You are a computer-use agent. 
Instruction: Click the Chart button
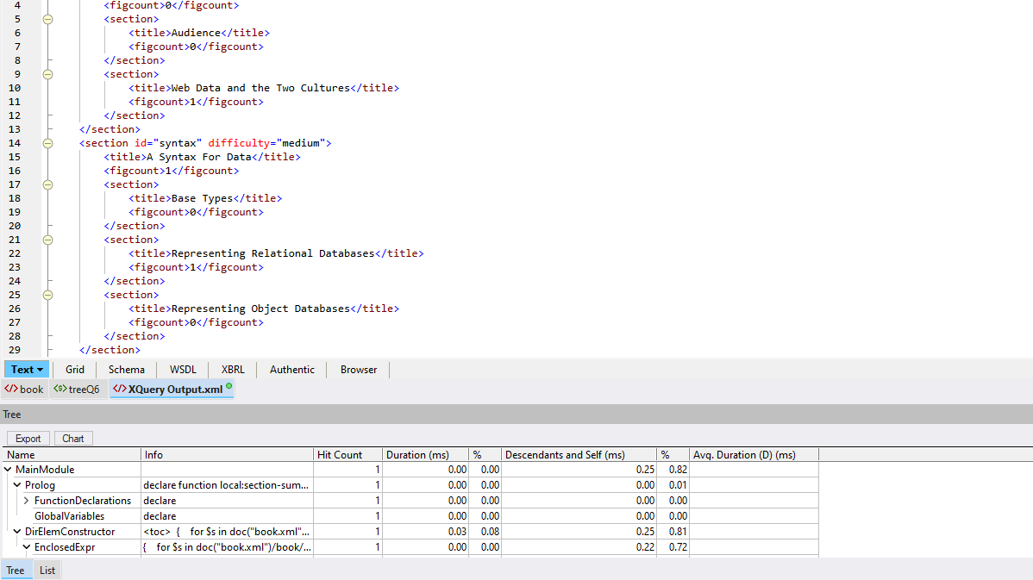click(73, 439)
